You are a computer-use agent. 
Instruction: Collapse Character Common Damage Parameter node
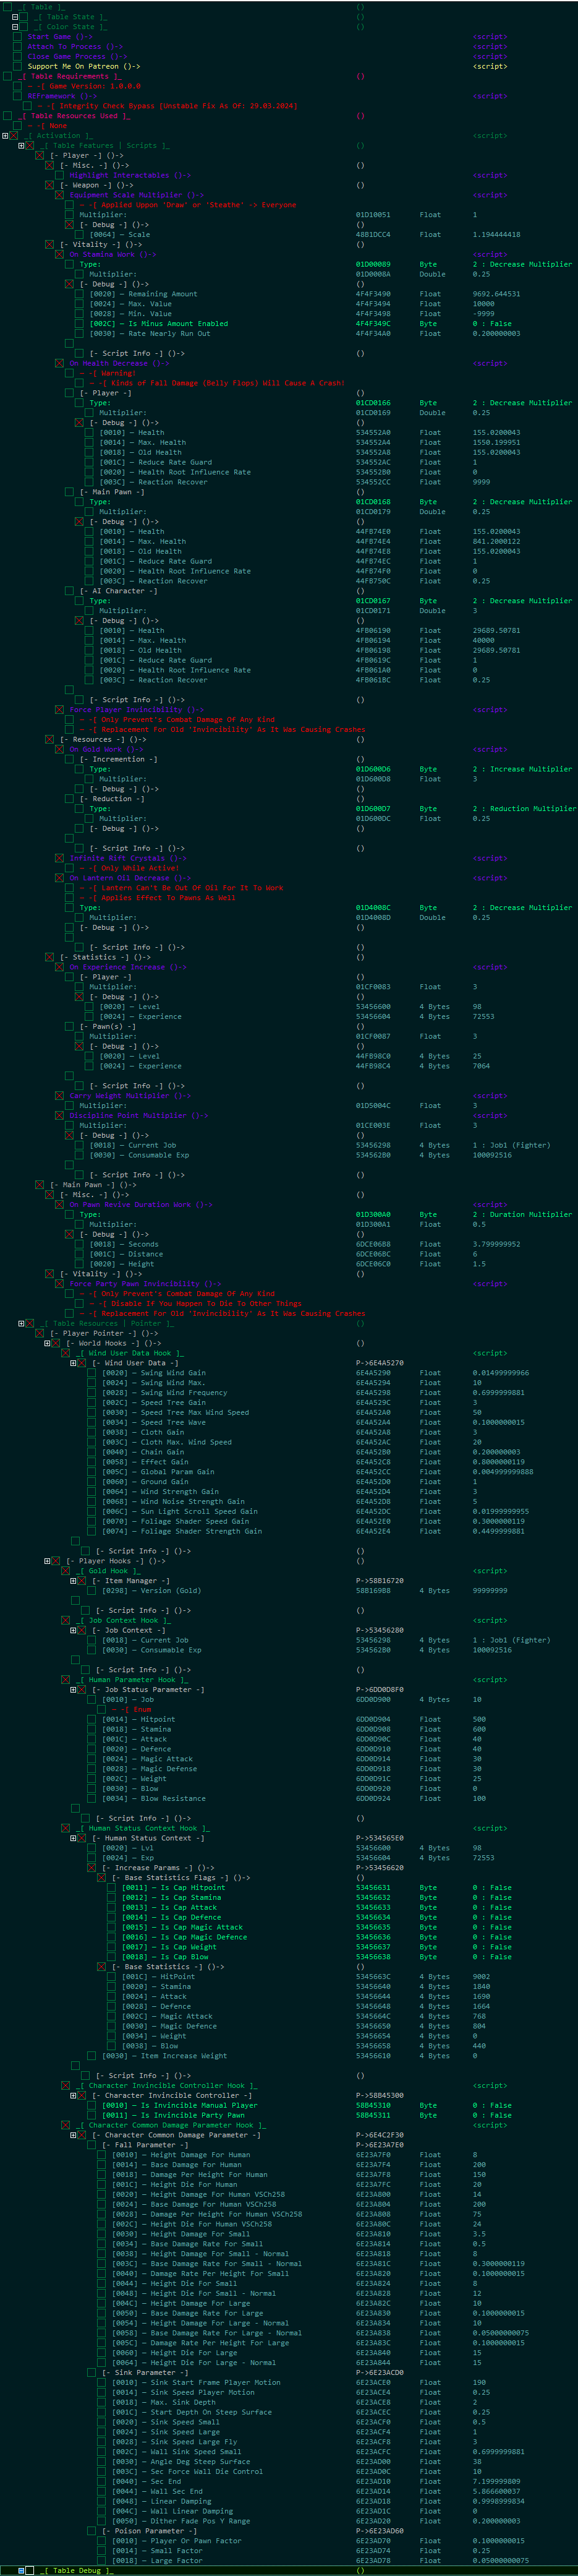pyautogui.click(x=73, y=2135)
